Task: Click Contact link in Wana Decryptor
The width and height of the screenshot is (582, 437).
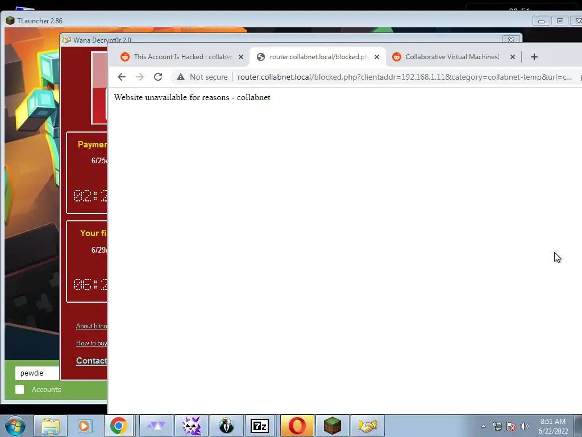Action: click(x=92, y=360)
